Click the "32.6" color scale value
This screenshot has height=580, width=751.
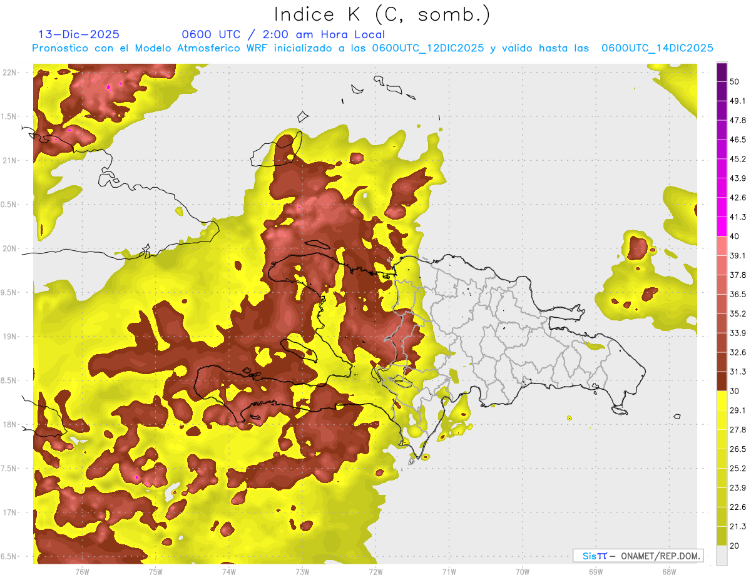point(738,352)
